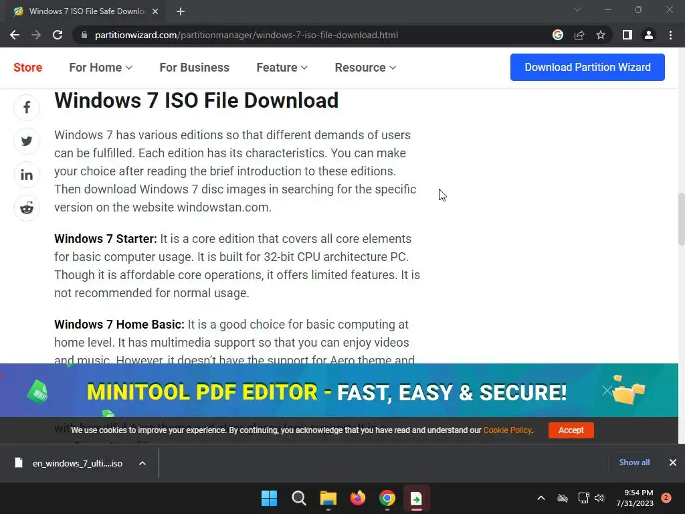The image size is (685, 514).
Task: Accept cookies button
Action: pyautogui.click(x=571, y=430)
